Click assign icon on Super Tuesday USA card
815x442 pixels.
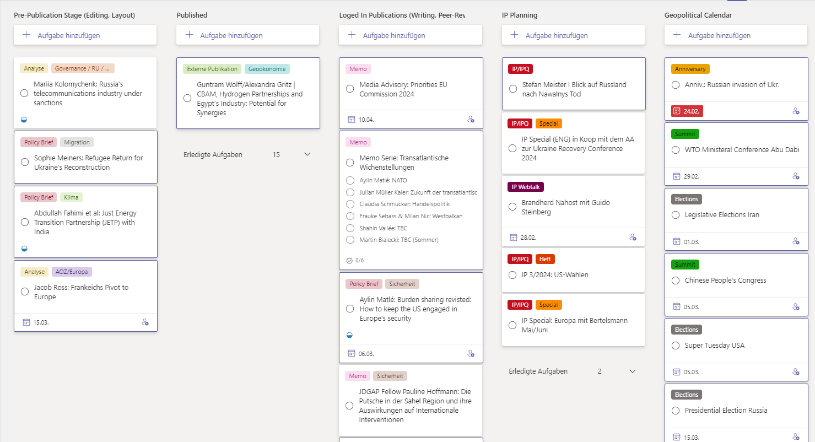point(796,372)
